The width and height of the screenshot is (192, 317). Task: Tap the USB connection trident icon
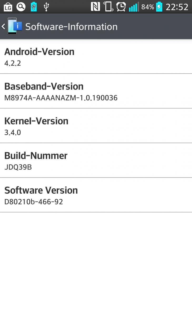click(46, 7)
